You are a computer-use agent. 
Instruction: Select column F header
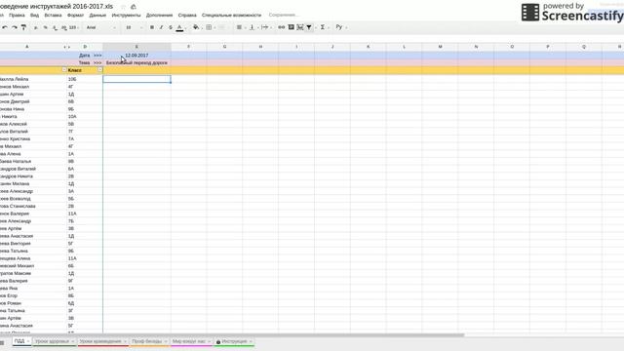click(x=188, y=47)
